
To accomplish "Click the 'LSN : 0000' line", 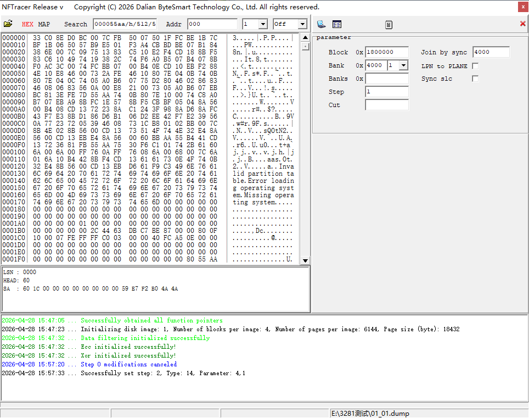I will coord(20,272).
